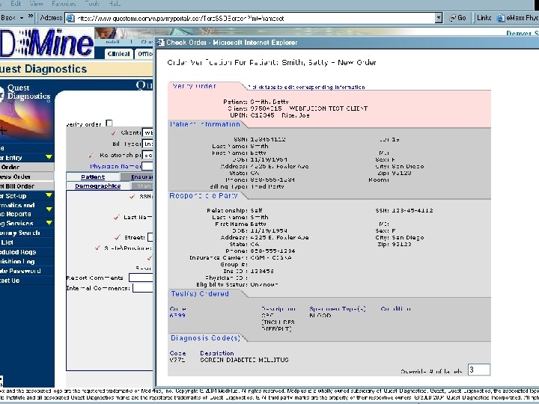Image resolution: width=539 pixels, height=404 pixels.
Task: Expand the Services sidebar arrow
Action: pyautogui.click(x=49, y=223)
